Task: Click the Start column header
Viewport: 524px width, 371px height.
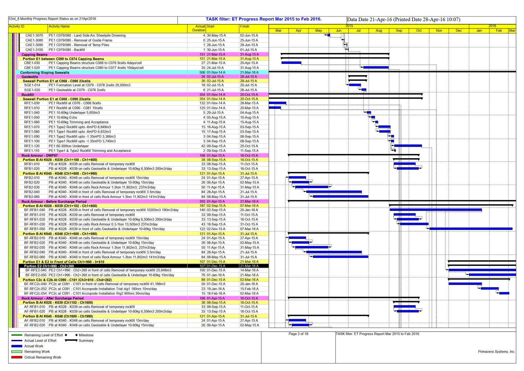Action: [x=222, y=28]
